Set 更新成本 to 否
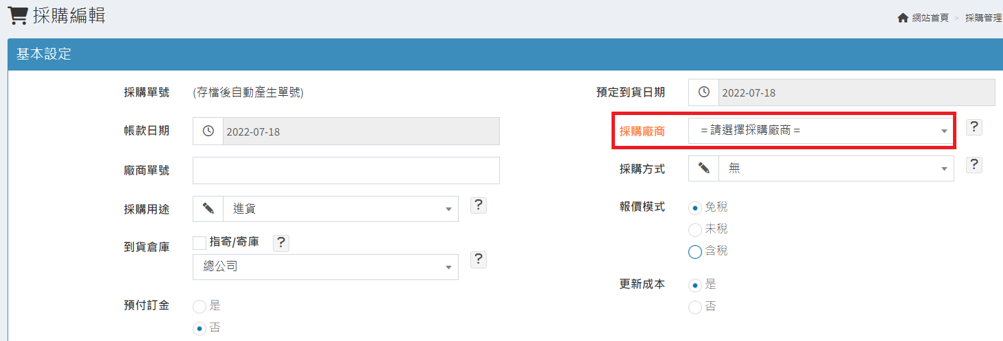1003x341 pixels. click(695, 307)
